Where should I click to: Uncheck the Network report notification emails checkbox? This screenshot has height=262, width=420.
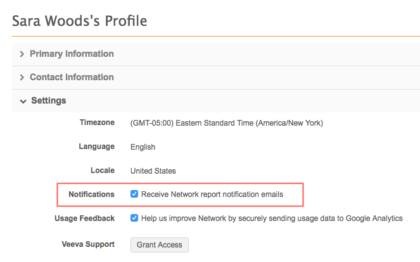(x=134, y=194)
